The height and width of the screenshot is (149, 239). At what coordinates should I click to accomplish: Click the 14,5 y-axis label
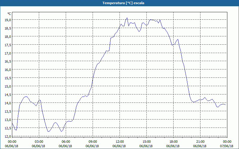click(8, 94)
